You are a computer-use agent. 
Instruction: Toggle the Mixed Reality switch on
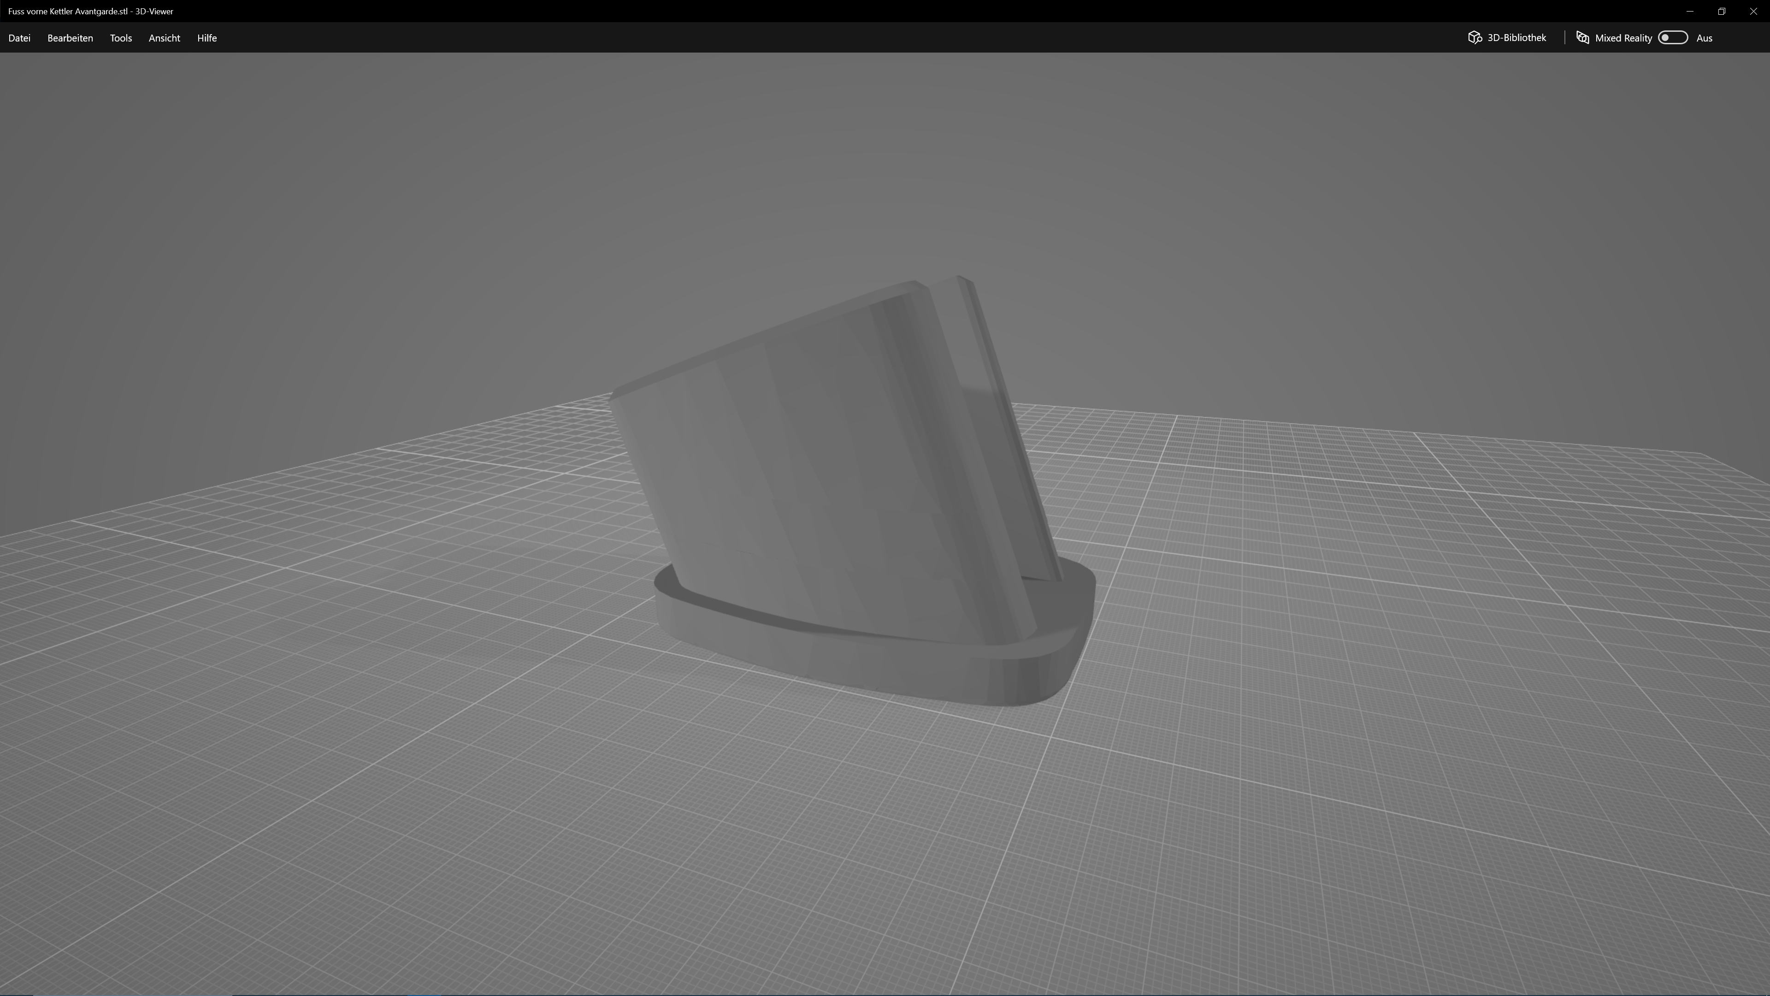(1672, 38)
